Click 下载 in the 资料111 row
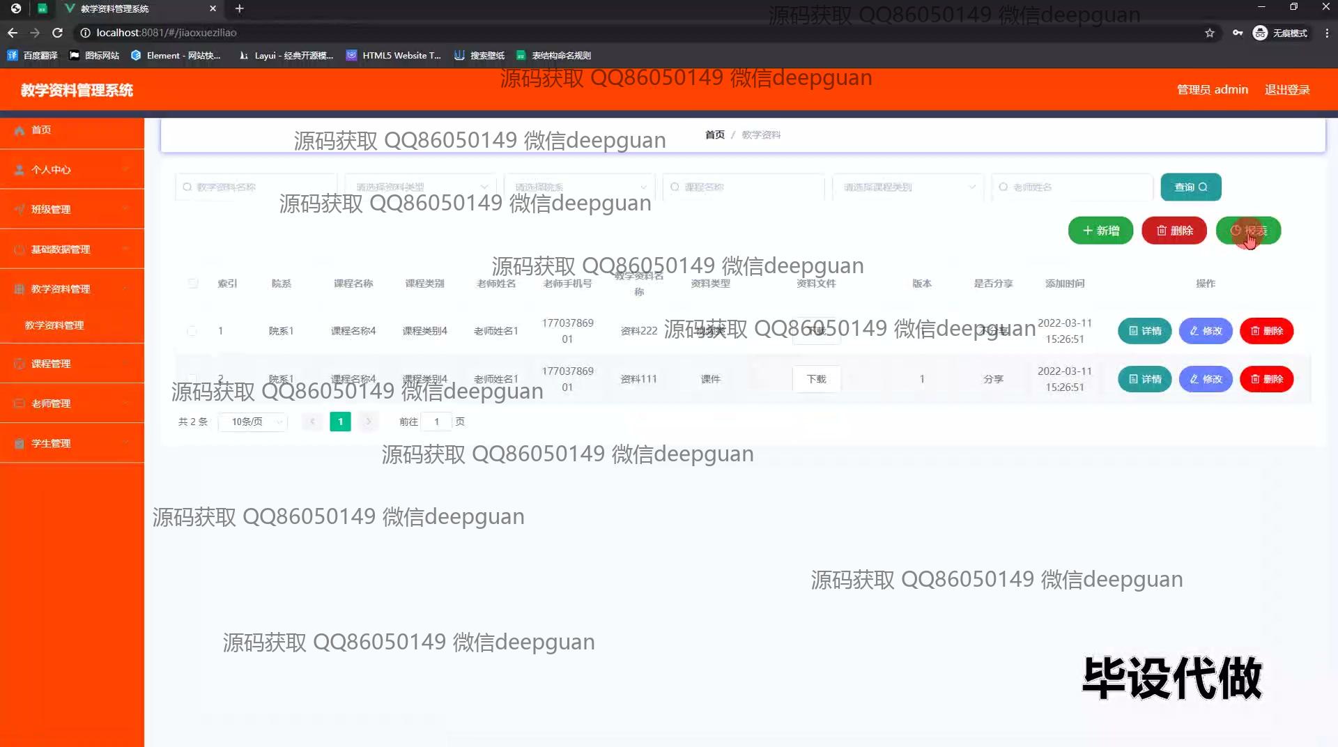Image resolution: width=1338 pixels, height=747 pixels. point(816,379)
